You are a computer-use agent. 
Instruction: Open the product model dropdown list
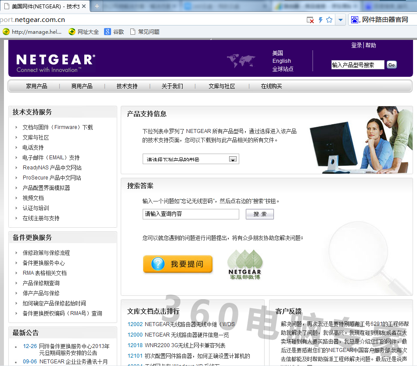tap(191, 159)
